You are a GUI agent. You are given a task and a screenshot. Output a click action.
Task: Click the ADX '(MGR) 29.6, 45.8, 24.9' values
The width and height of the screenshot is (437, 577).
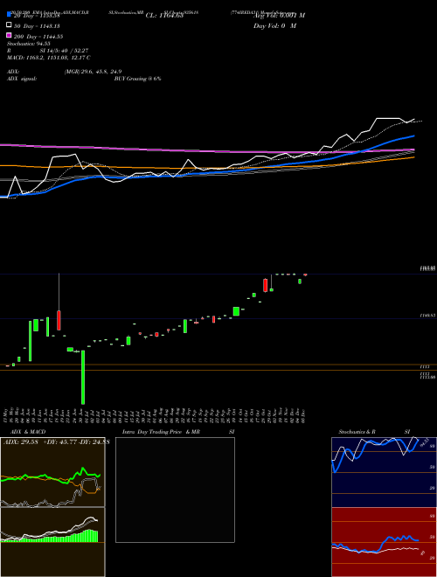click(x=93, y=72)
